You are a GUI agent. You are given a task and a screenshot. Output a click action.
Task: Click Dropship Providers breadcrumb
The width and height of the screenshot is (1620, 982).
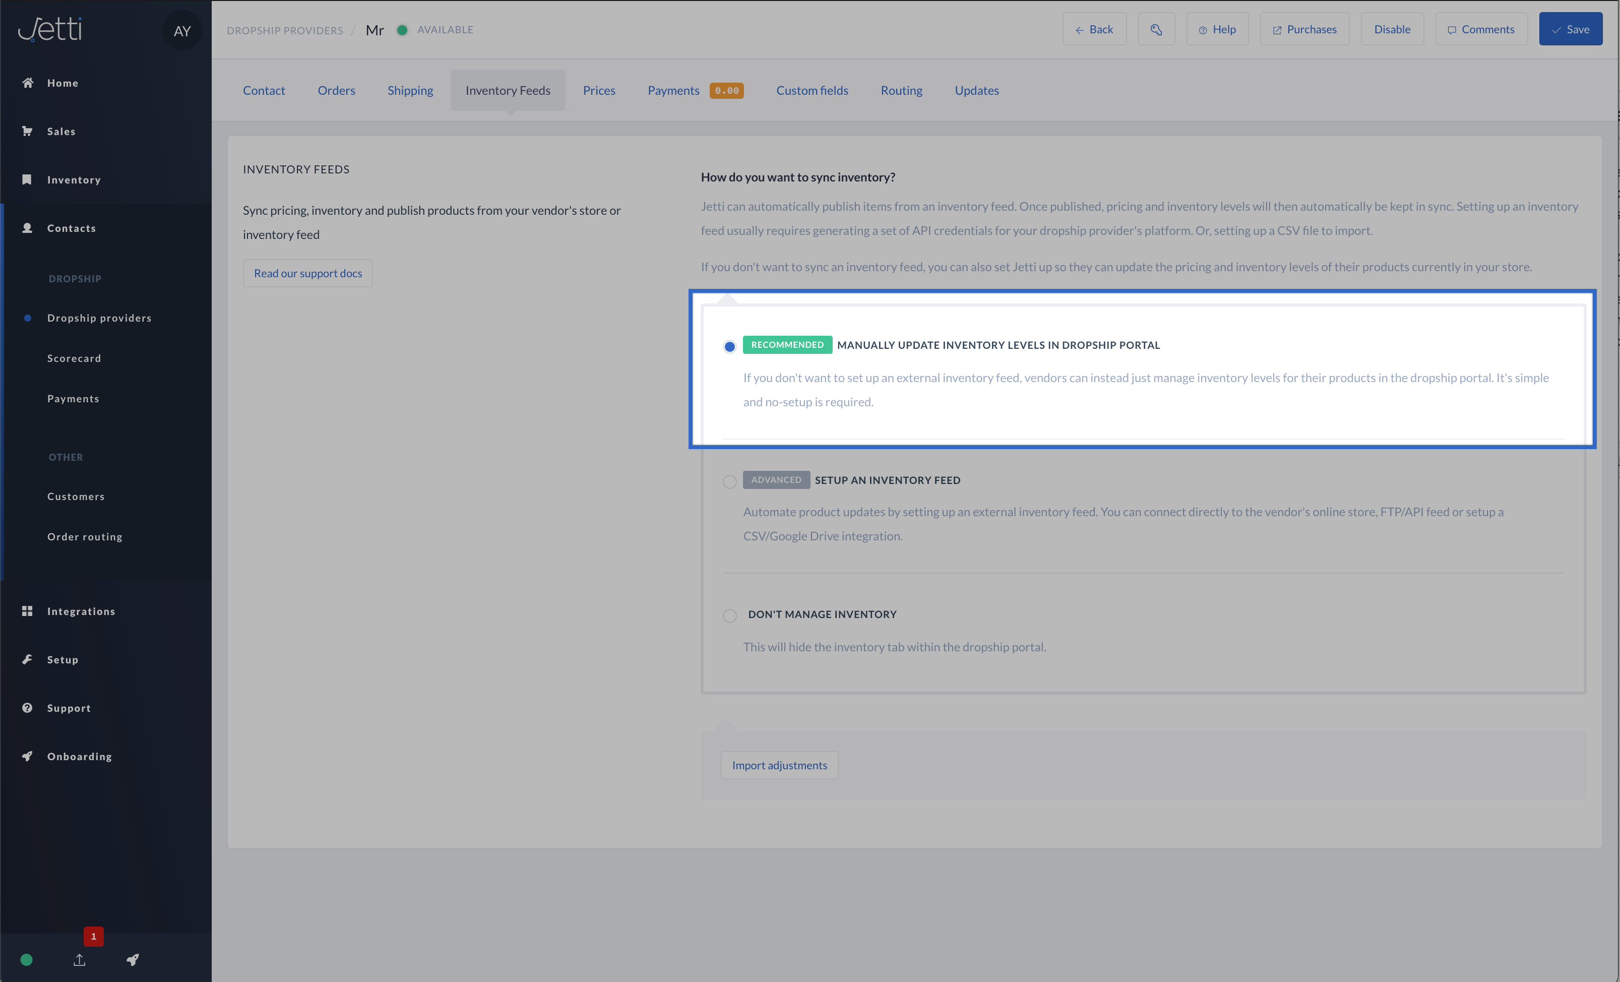coord(285,30)
